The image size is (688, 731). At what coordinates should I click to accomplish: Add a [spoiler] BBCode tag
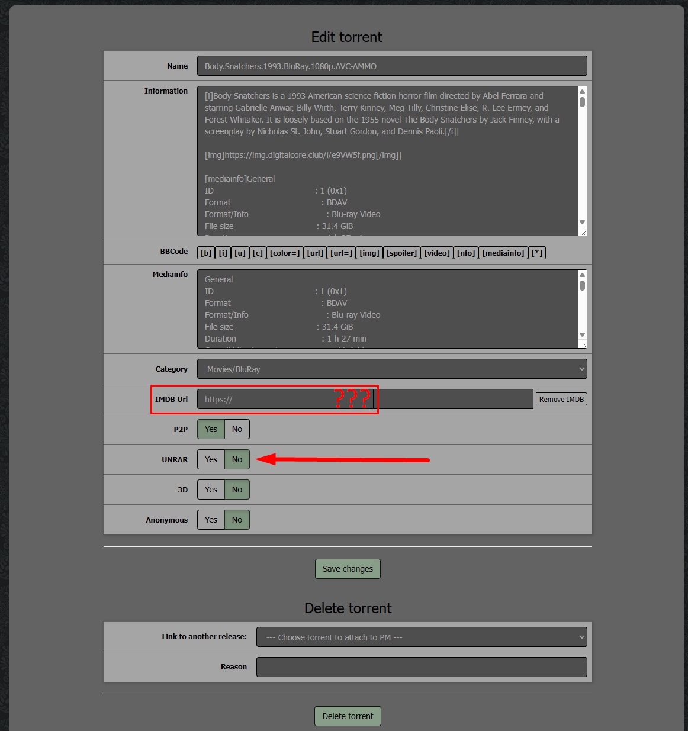point(401,253)
